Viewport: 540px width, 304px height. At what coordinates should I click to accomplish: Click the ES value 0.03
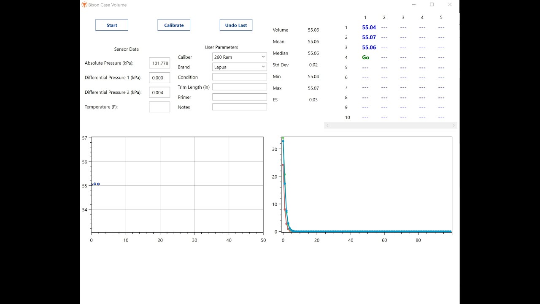point(313,100)
